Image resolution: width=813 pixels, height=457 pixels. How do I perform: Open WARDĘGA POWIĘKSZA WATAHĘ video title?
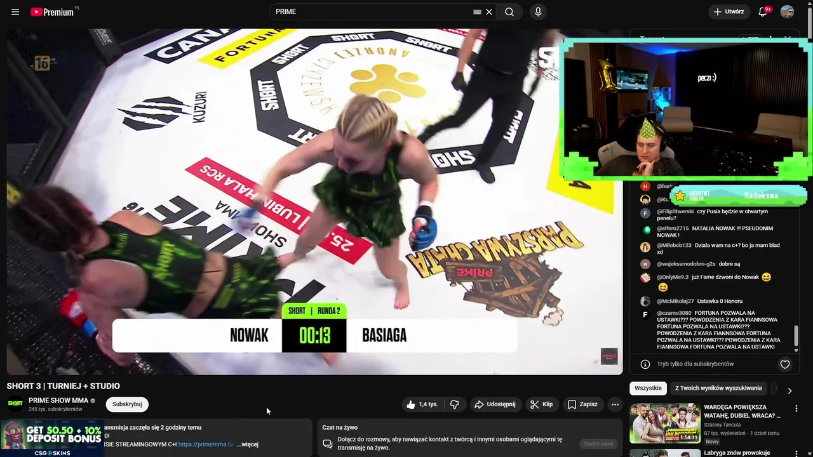click(x=742, y=411)
